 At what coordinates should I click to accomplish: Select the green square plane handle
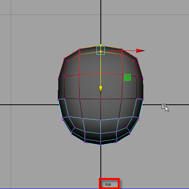point(127,77)
